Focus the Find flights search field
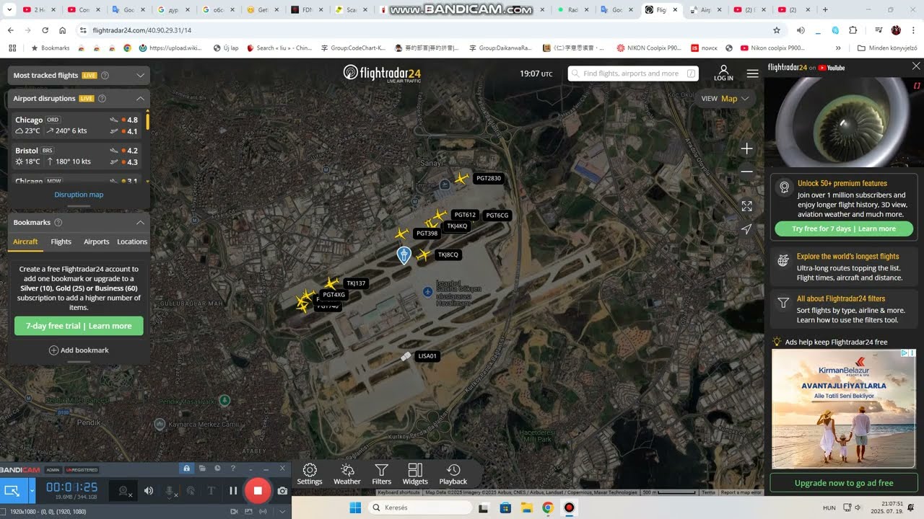This screenshot has width=924, height=519. coord(633,74)
